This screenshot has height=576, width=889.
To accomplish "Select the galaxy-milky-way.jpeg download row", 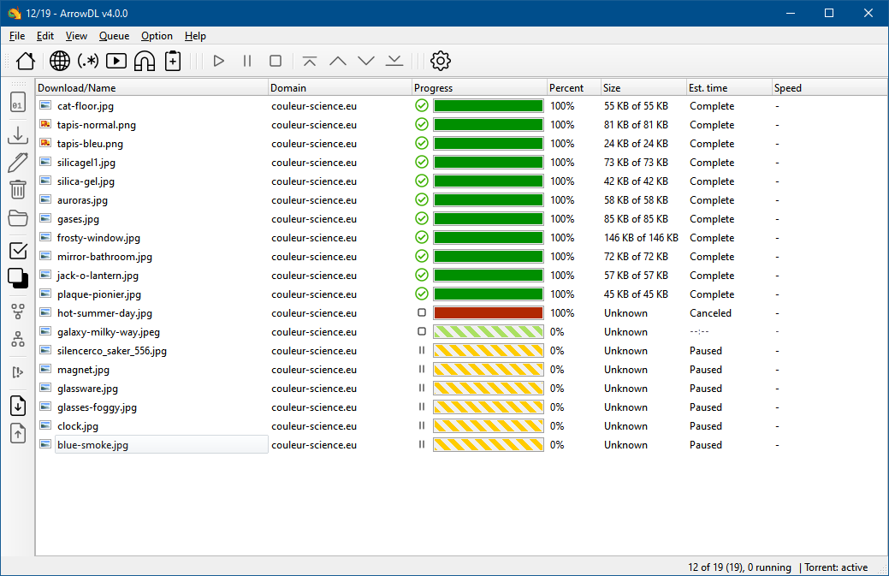I will click(109, 332).
